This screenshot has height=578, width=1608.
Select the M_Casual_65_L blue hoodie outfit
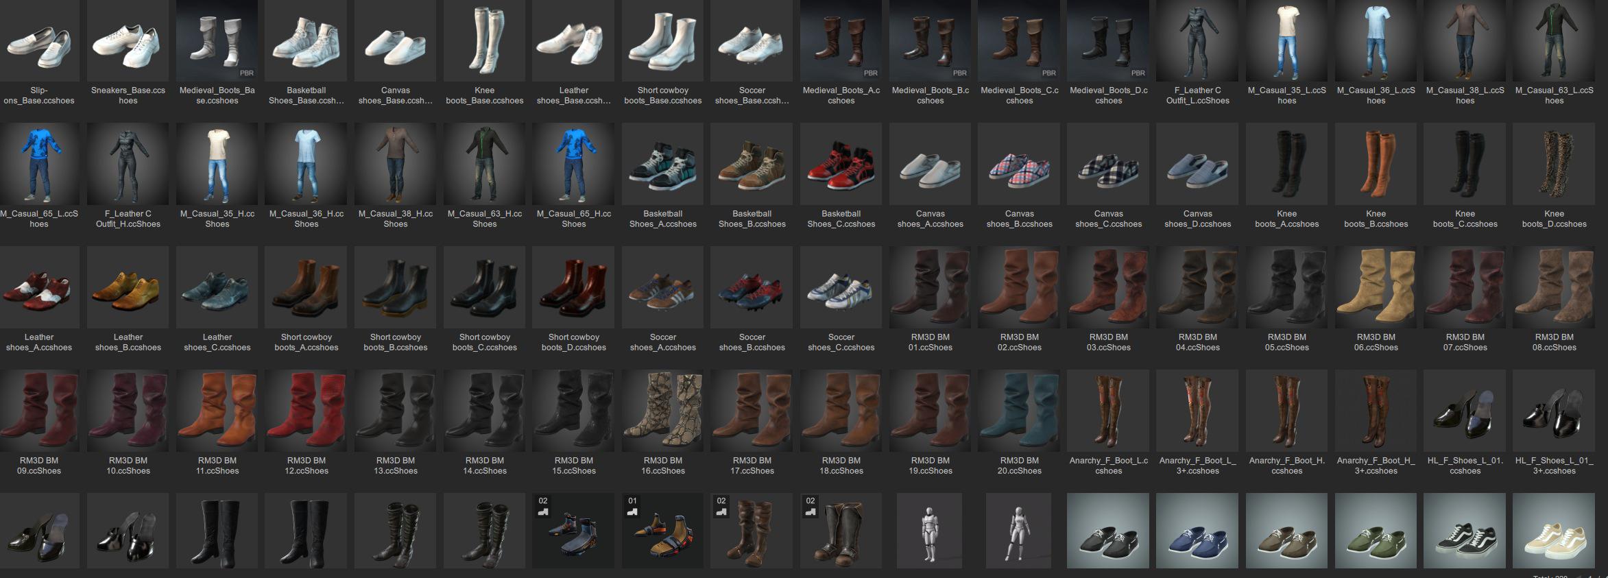(x=39, y=165)
